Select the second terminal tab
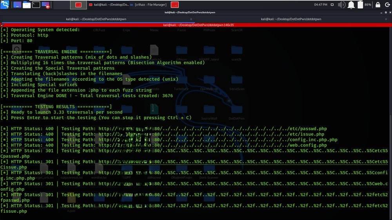The image size is (392, 220). coord(291,19)
